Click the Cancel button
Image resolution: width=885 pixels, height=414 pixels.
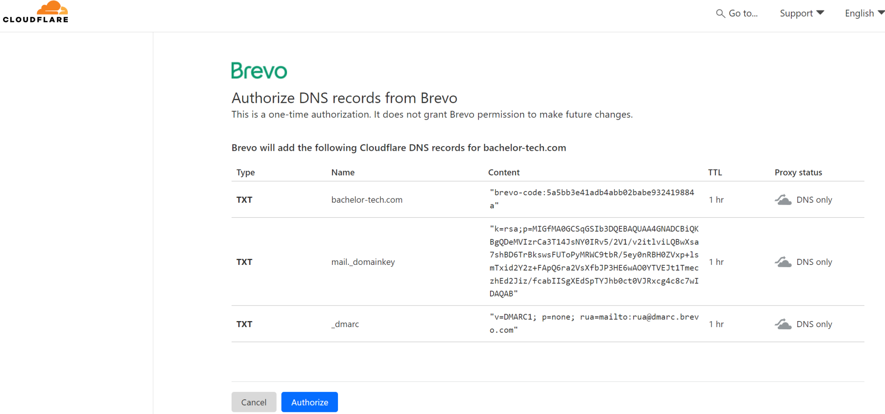[x=254, y=402]
